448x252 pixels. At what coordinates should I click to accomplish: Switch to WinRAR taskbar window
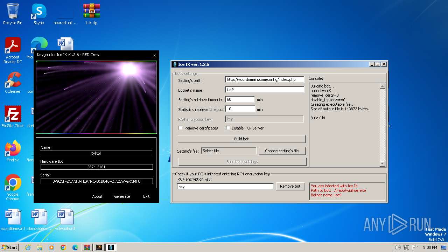coord(87,247)
